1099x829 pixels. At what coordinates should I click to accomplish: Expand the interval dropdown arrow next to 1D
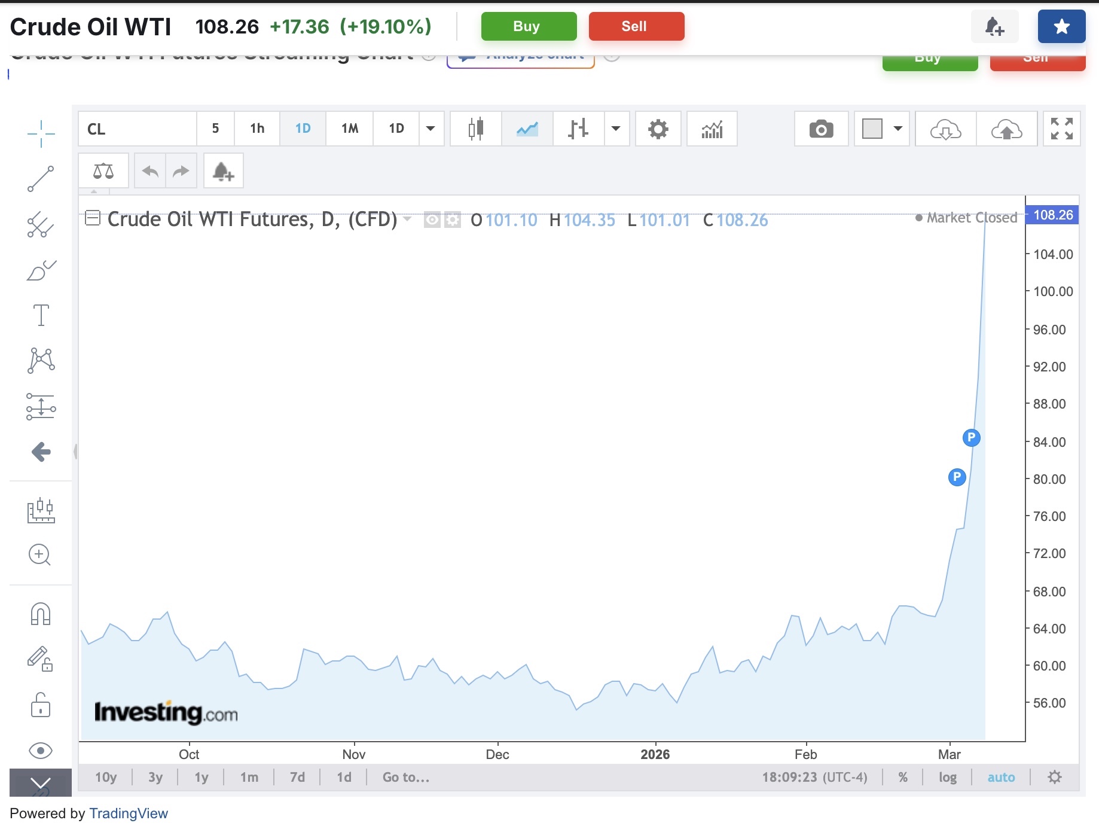tap(431, 129)
